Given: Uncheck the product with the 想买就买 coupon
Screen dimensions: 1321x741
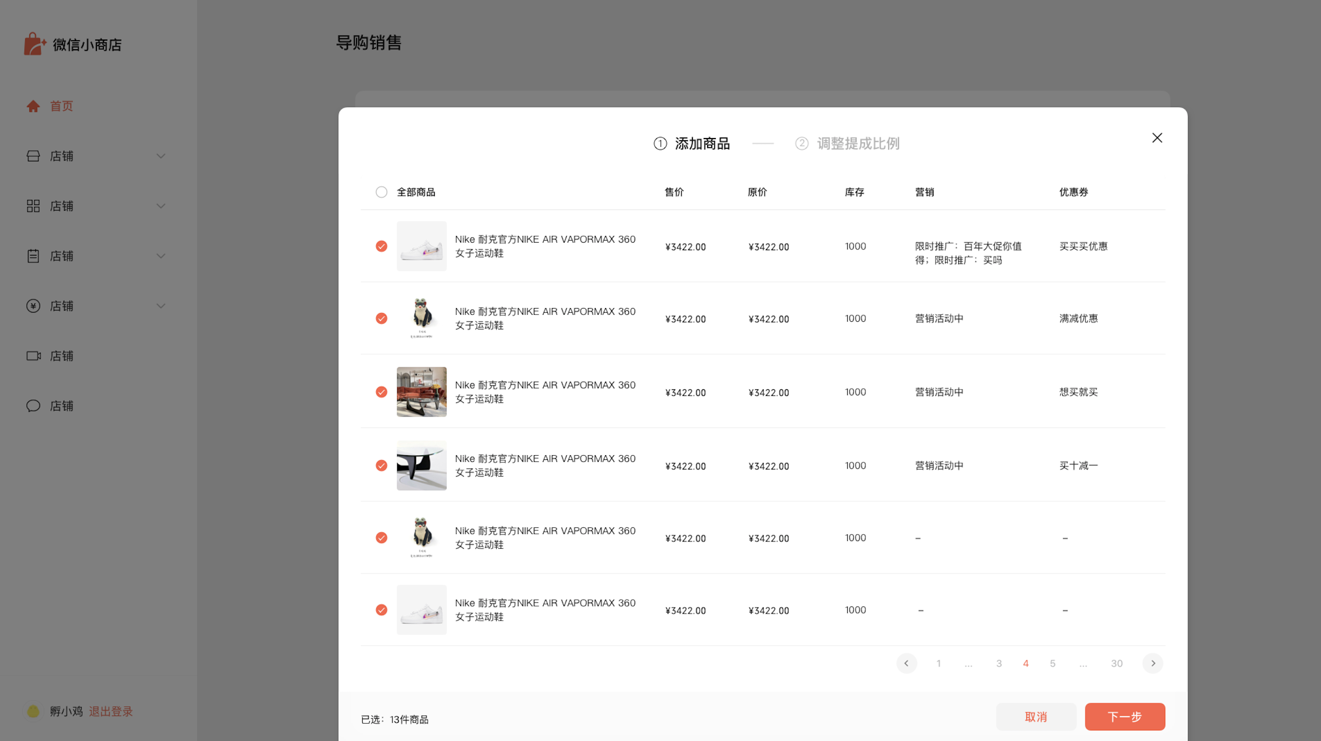Looking at the screenshot, I should (x=381, y=392).
